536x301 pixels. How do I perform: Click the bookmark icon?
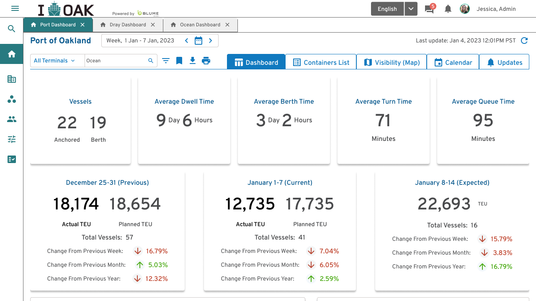click(x=179, y=61)
